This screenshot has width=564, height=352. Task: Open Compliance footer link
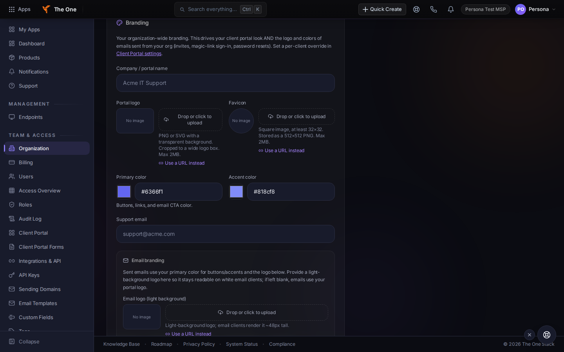[x=282, y=344]
